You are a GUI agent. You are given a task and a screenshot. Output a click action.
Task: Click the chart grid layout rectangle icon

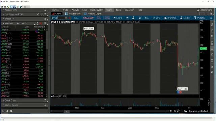tap(202, 14)
